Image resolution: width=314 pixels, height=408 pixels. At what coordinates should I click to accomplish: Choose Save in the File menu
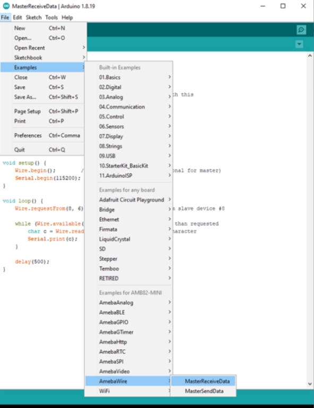coord(43,87)
